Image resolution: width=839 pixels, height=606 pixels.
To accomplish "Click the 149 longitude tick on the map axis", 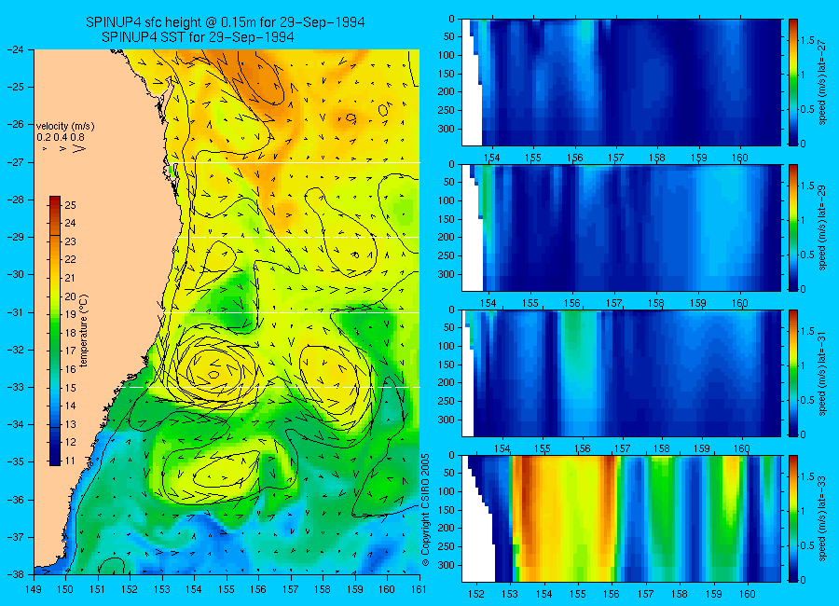I will (34, 589).
